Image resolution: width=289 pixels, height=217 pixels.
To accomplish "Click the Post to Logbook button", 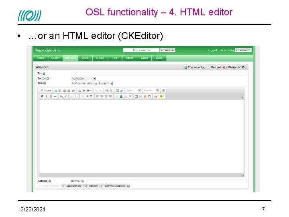I will coord(113,186).
